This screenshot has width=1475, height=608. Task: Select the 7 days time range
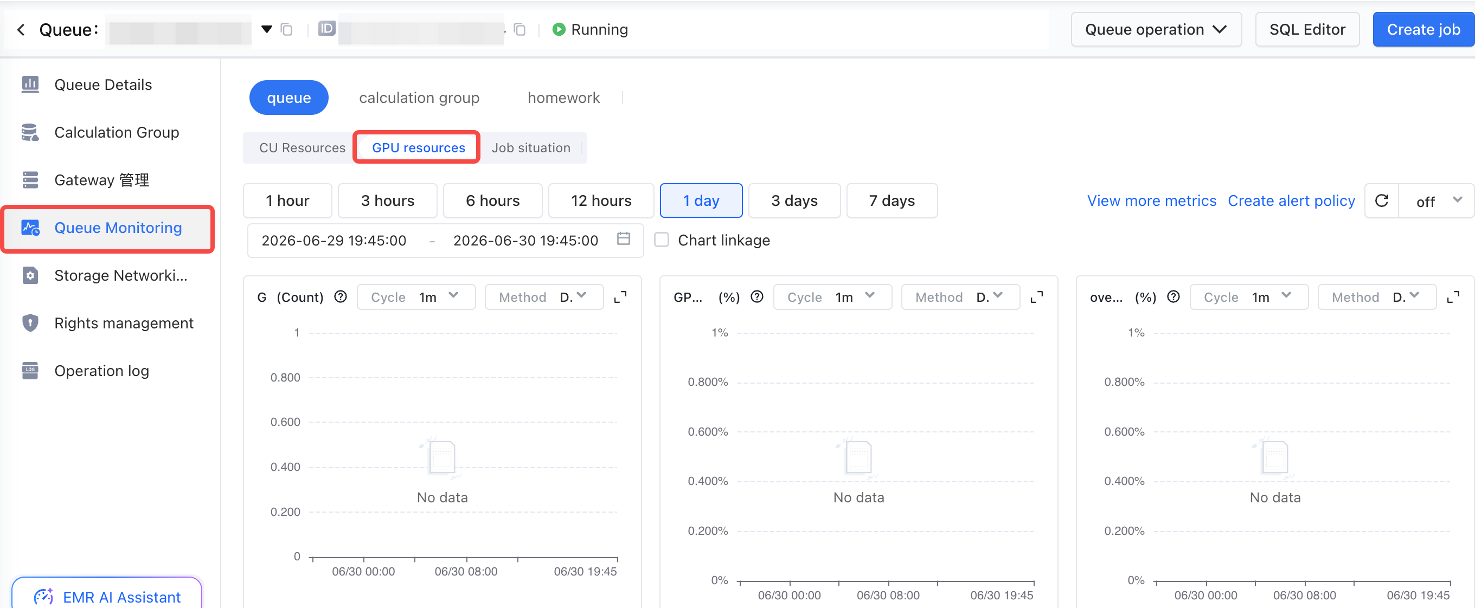892,200
